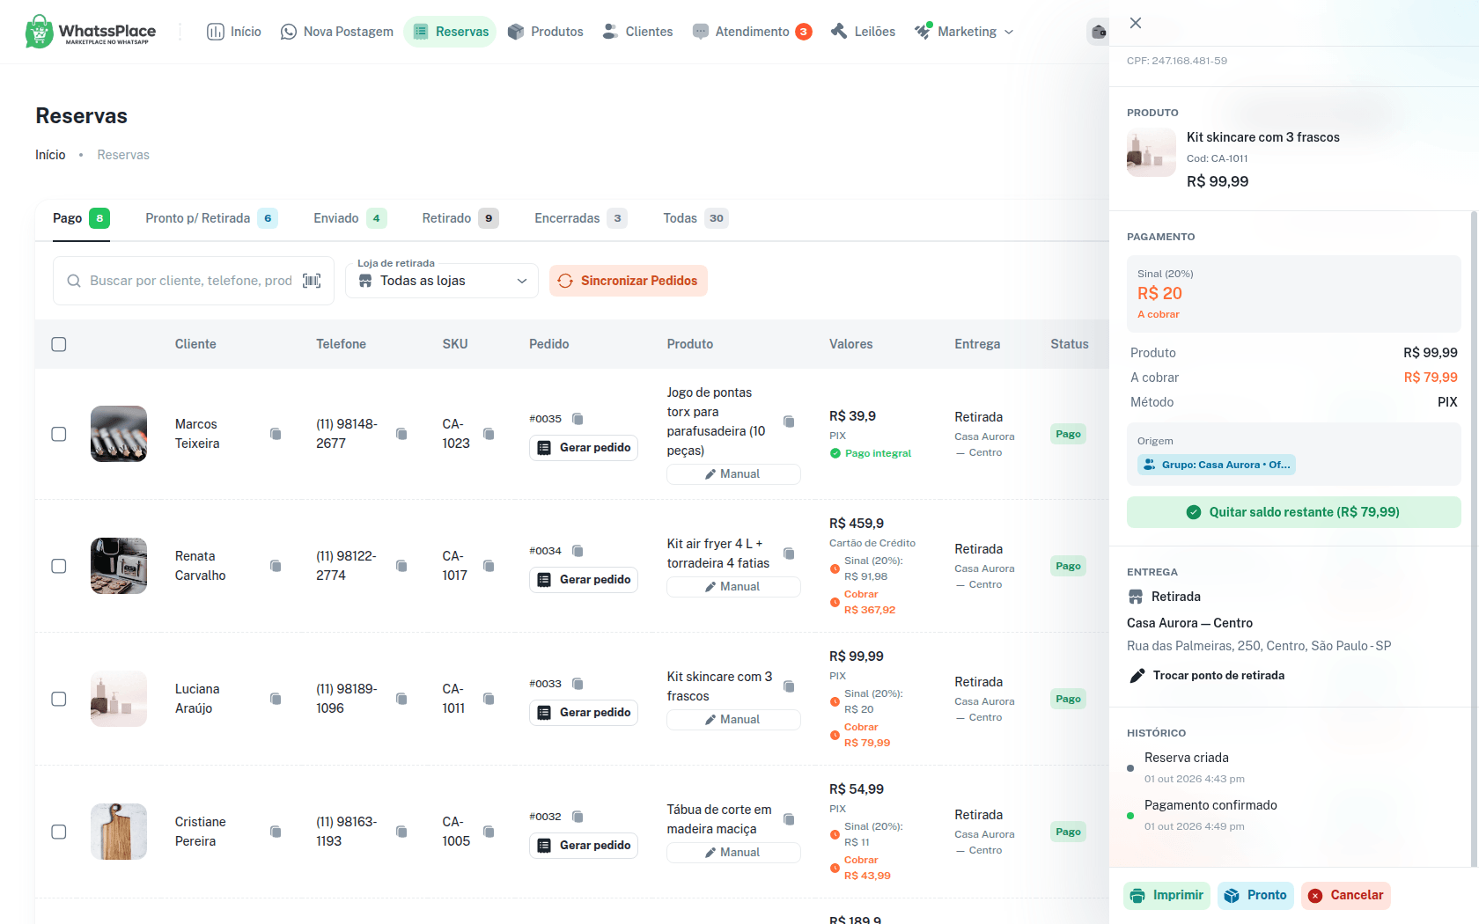Click the Grupo: Casa Aurora origin tag
This screenshot has width=1479, height=924.
point(1216,465)
